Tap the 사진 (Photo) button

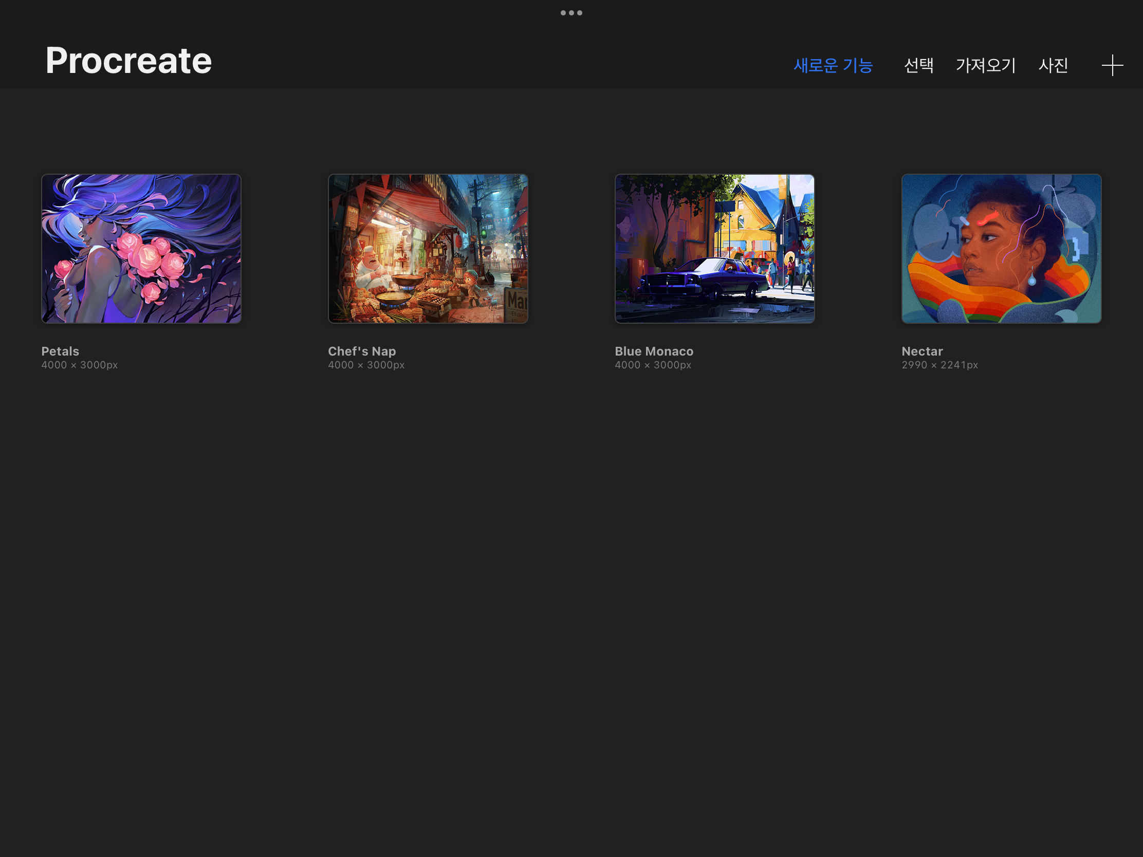click(1053, 66)
